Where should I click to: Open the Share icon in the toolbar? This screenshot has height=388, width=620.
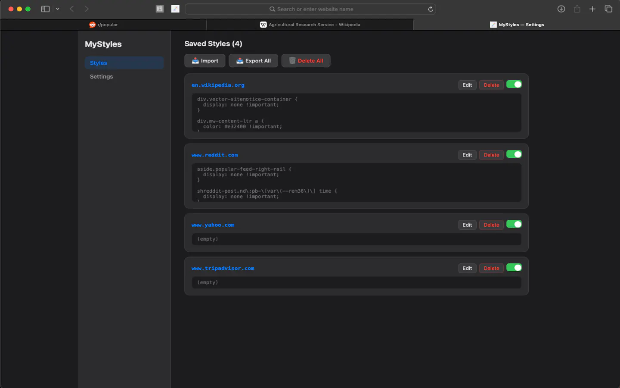pyautogui.click(x=577, y=9)
